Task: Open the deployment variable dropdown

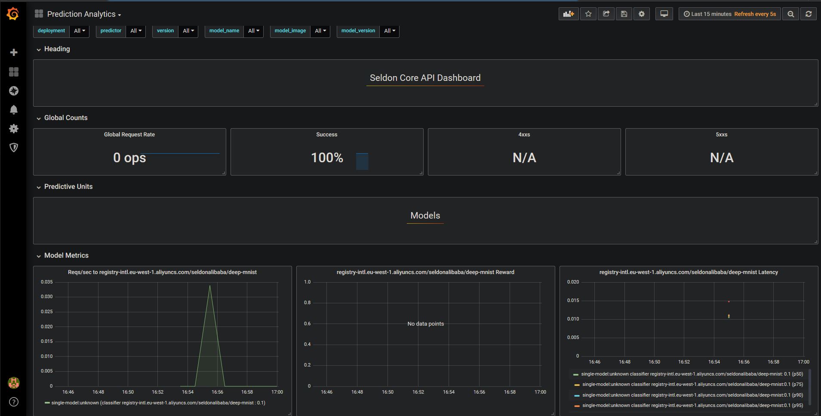Action: coord(80,31)
